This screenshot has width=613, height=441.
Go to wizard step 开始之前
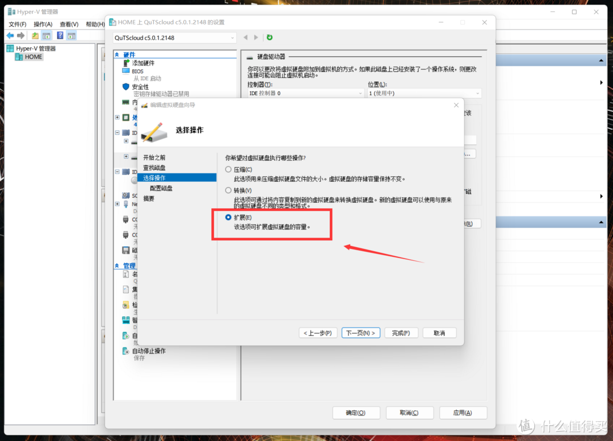154,157
